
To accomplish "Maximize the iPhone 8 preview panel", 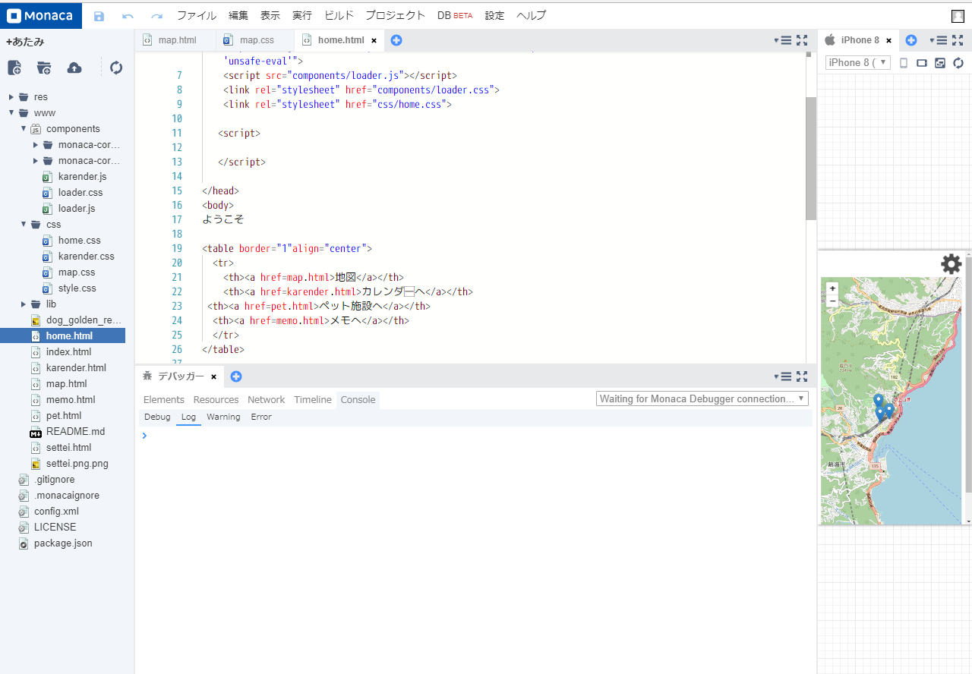I will [958, 40].
